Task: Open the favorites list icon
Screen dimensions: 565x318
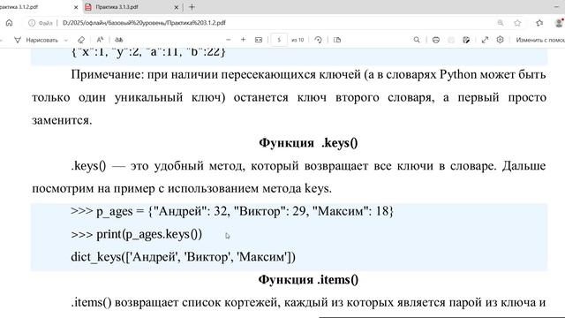Action: 539,23
